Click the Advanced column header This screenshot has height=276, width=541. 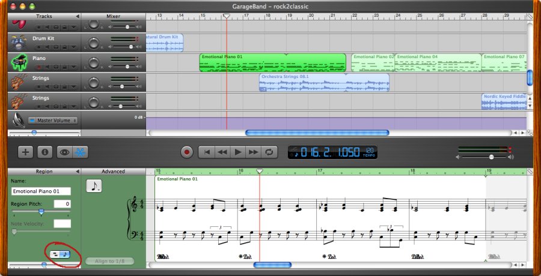[x=113, y=171]
